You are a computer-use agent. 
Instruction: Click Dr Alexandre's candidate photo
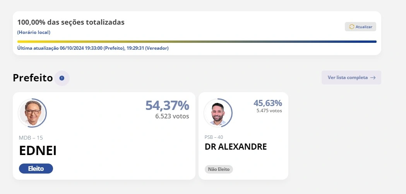tap(218, 113)
